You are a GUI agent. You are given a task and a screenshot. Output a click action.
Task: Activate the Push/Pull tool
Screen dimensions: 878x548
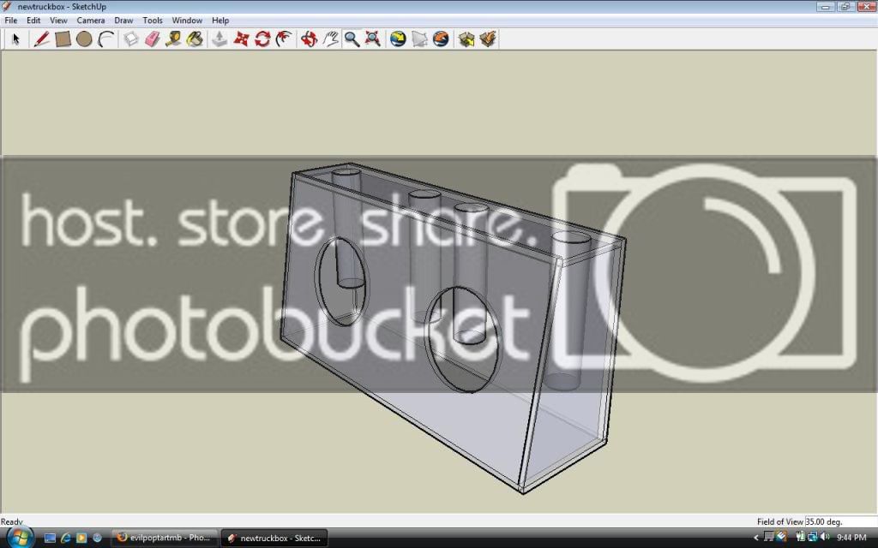click(219, 39)
